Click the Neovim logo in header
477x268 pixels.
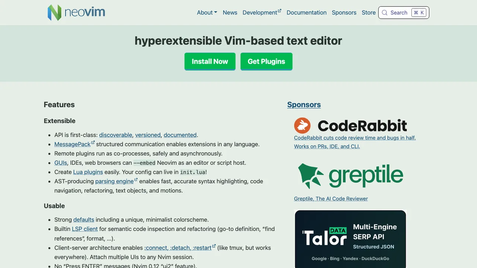(76, 12)
